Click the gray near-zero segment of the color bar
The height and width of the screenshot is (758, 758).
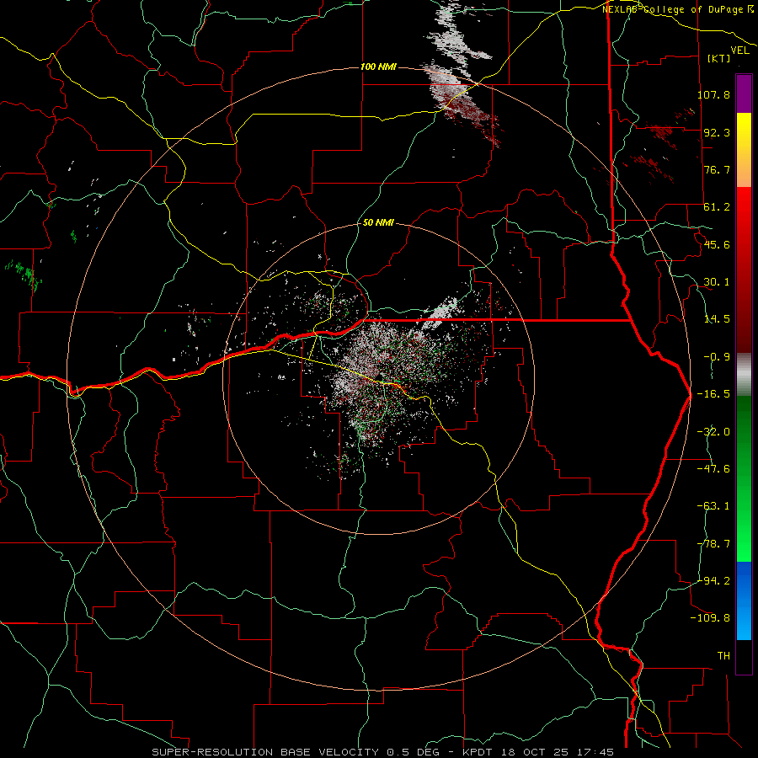pos(744,375)
